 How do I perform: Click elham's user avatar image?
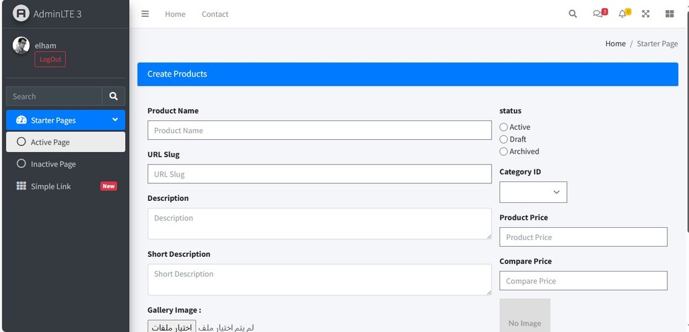21,45
